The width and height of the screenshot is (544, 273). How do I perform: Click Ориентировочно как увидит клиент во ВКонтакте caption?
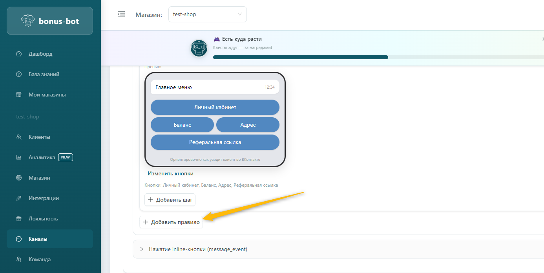click(x=215, y=160)
